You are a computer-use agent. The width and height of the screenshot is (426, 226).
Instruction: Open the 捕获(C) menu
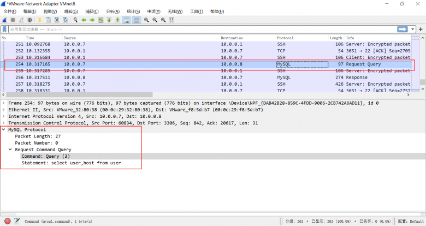92,11
